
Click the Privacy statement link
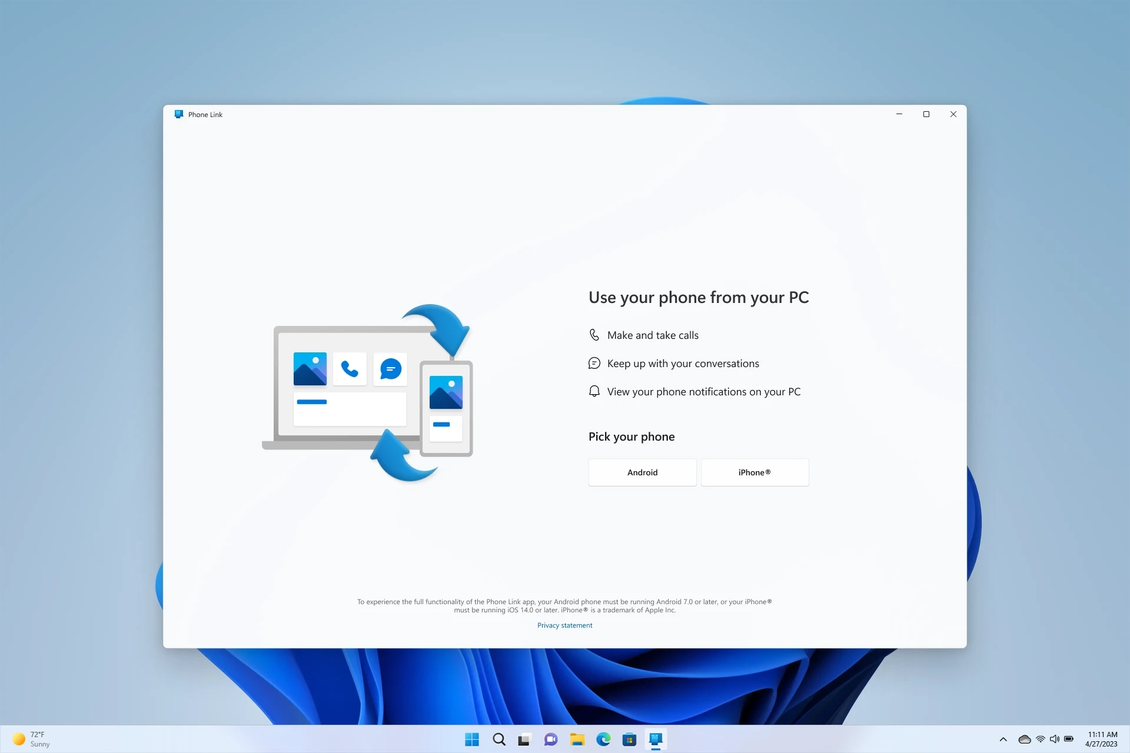point(564,625)
